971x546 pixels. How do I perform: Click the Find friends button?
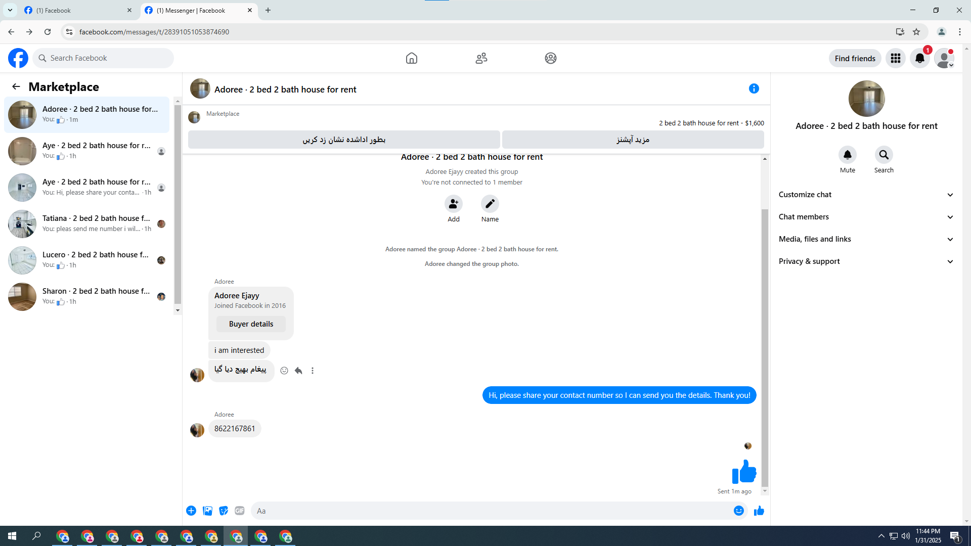coord(855,58)
